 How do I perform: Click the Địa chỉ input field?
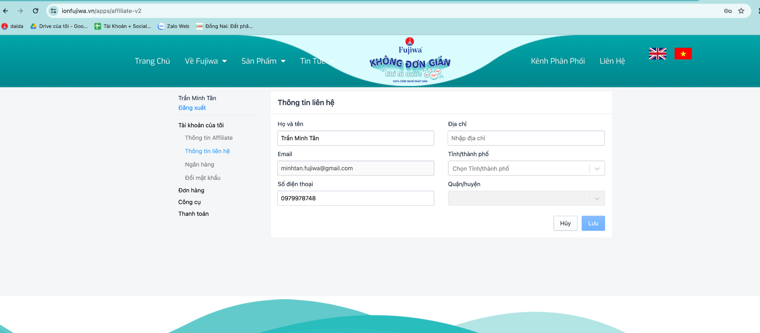coord(526,138)
